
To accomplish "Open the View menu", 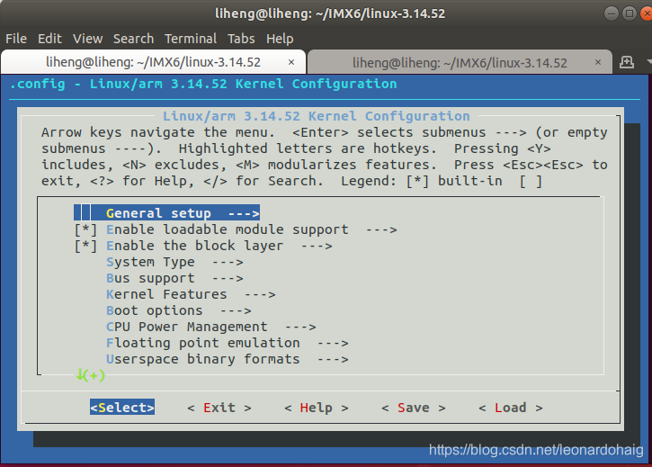I will pos(88,39).
